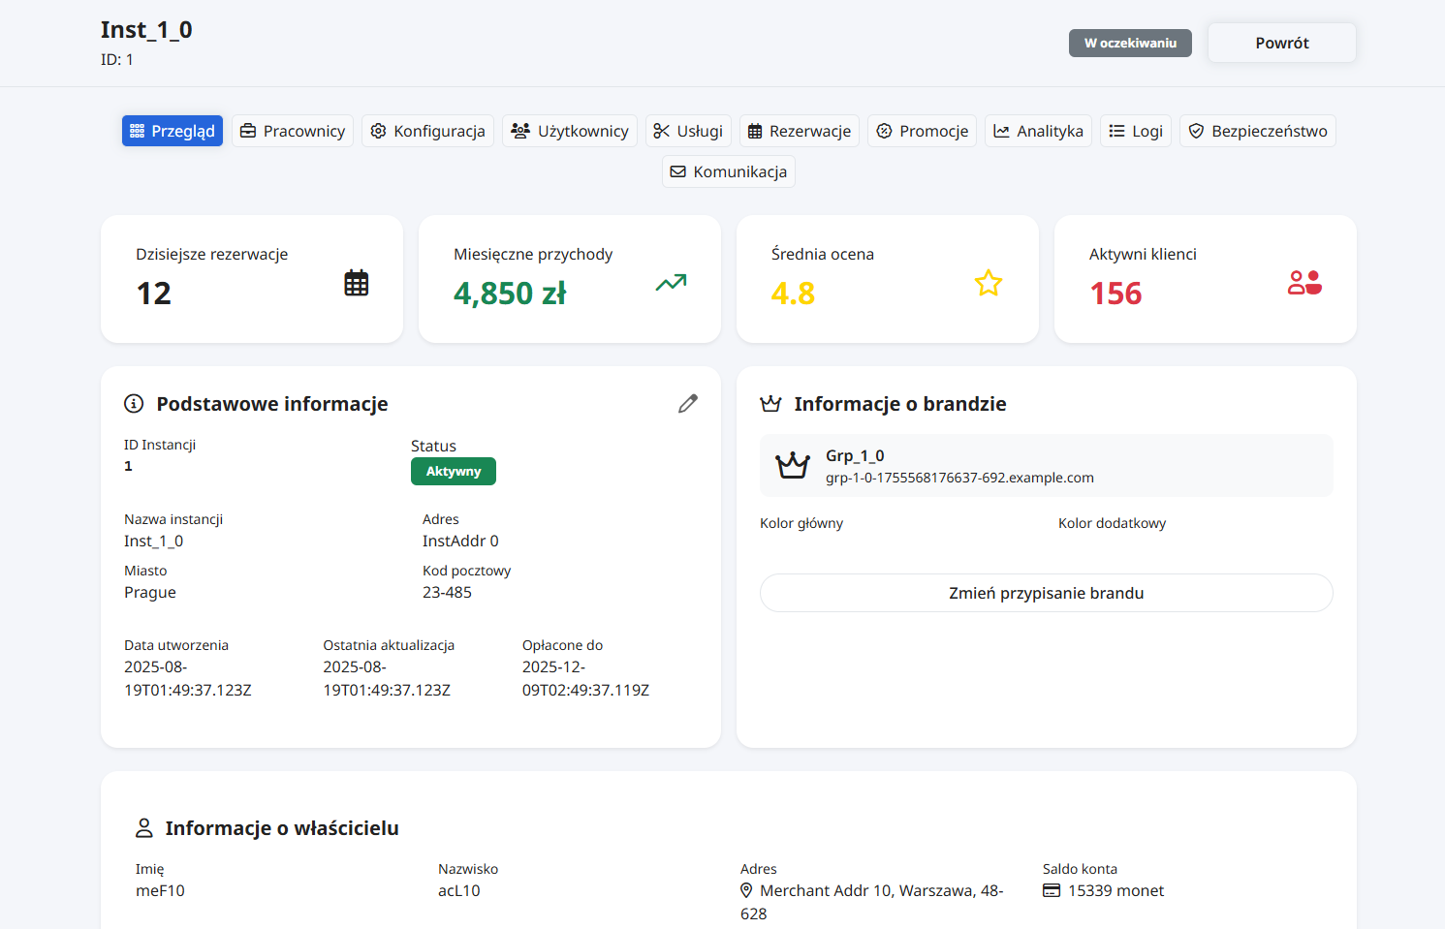This screenshot has width=1445, height=929.
Task: Switch to the Promocje tab
Action: click(x=923, y=131)
